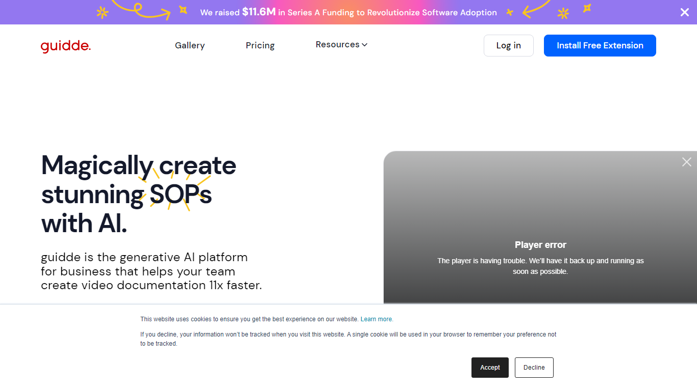Decline cookie tracking
697x391 pixels.
(534, 368)
